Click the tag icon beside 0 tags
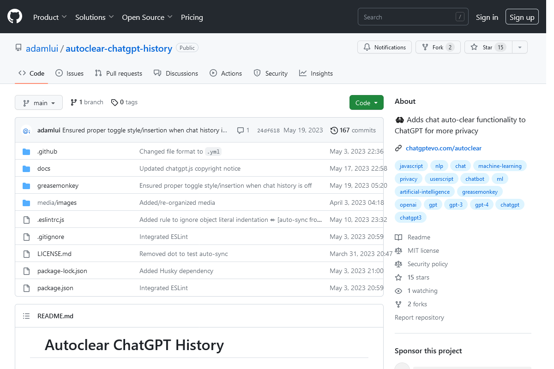Viewport: 554px width, 369px height. point(114,102)
